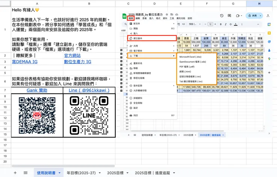Screen dimensions: 277x177
Task: Select row 20 header
Action: tap(5, 161)
